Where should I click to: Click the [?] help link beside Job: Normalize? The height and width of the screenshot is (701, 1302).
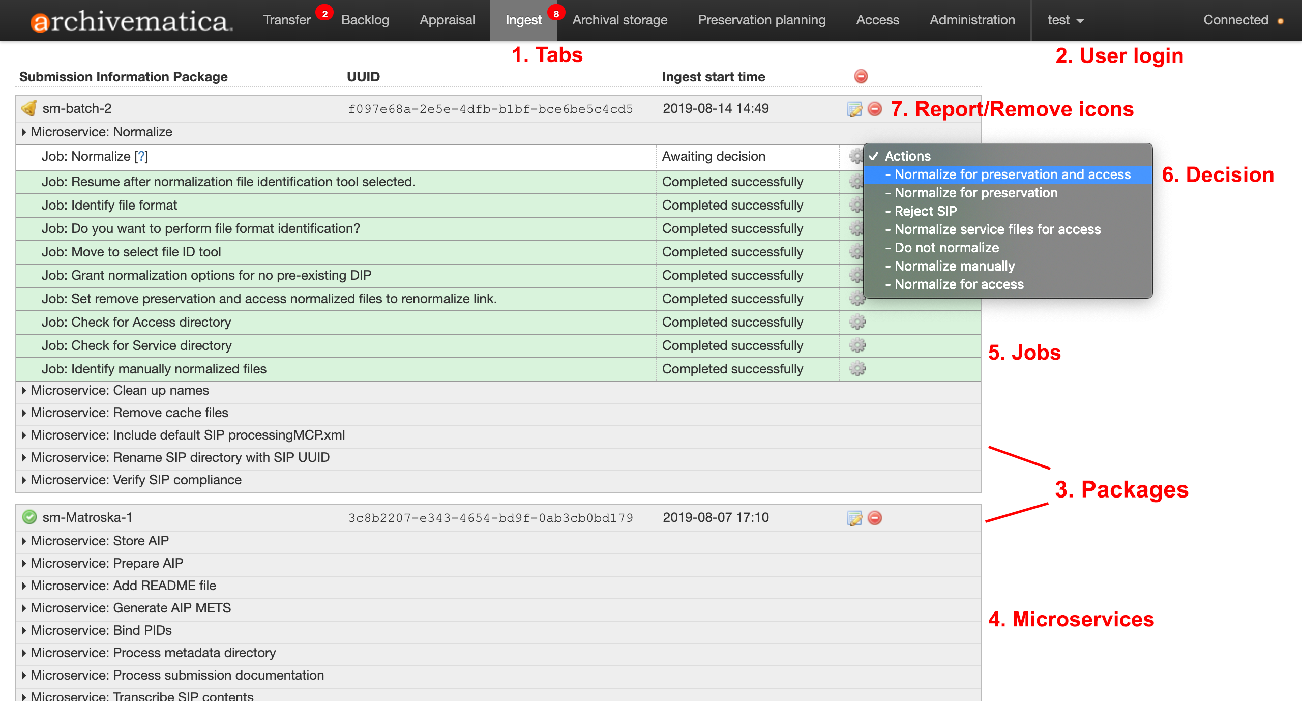coord(141,157)
